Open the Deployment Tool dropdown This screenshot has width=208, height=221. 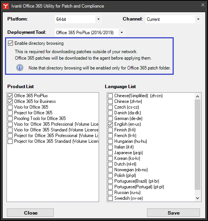click(122, 33)
